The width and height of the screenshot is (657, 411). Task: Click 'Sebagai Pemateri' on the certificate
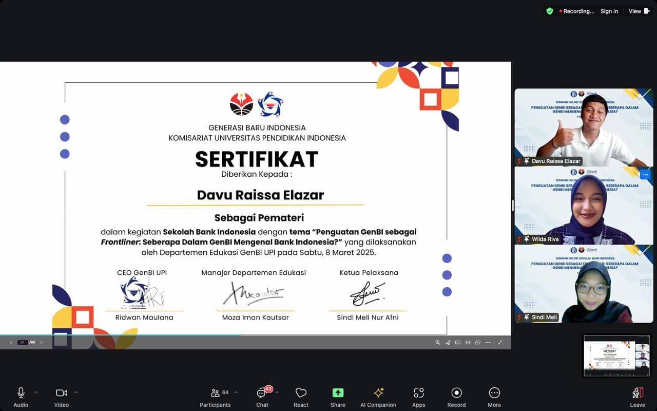click(x=259, y=218)
